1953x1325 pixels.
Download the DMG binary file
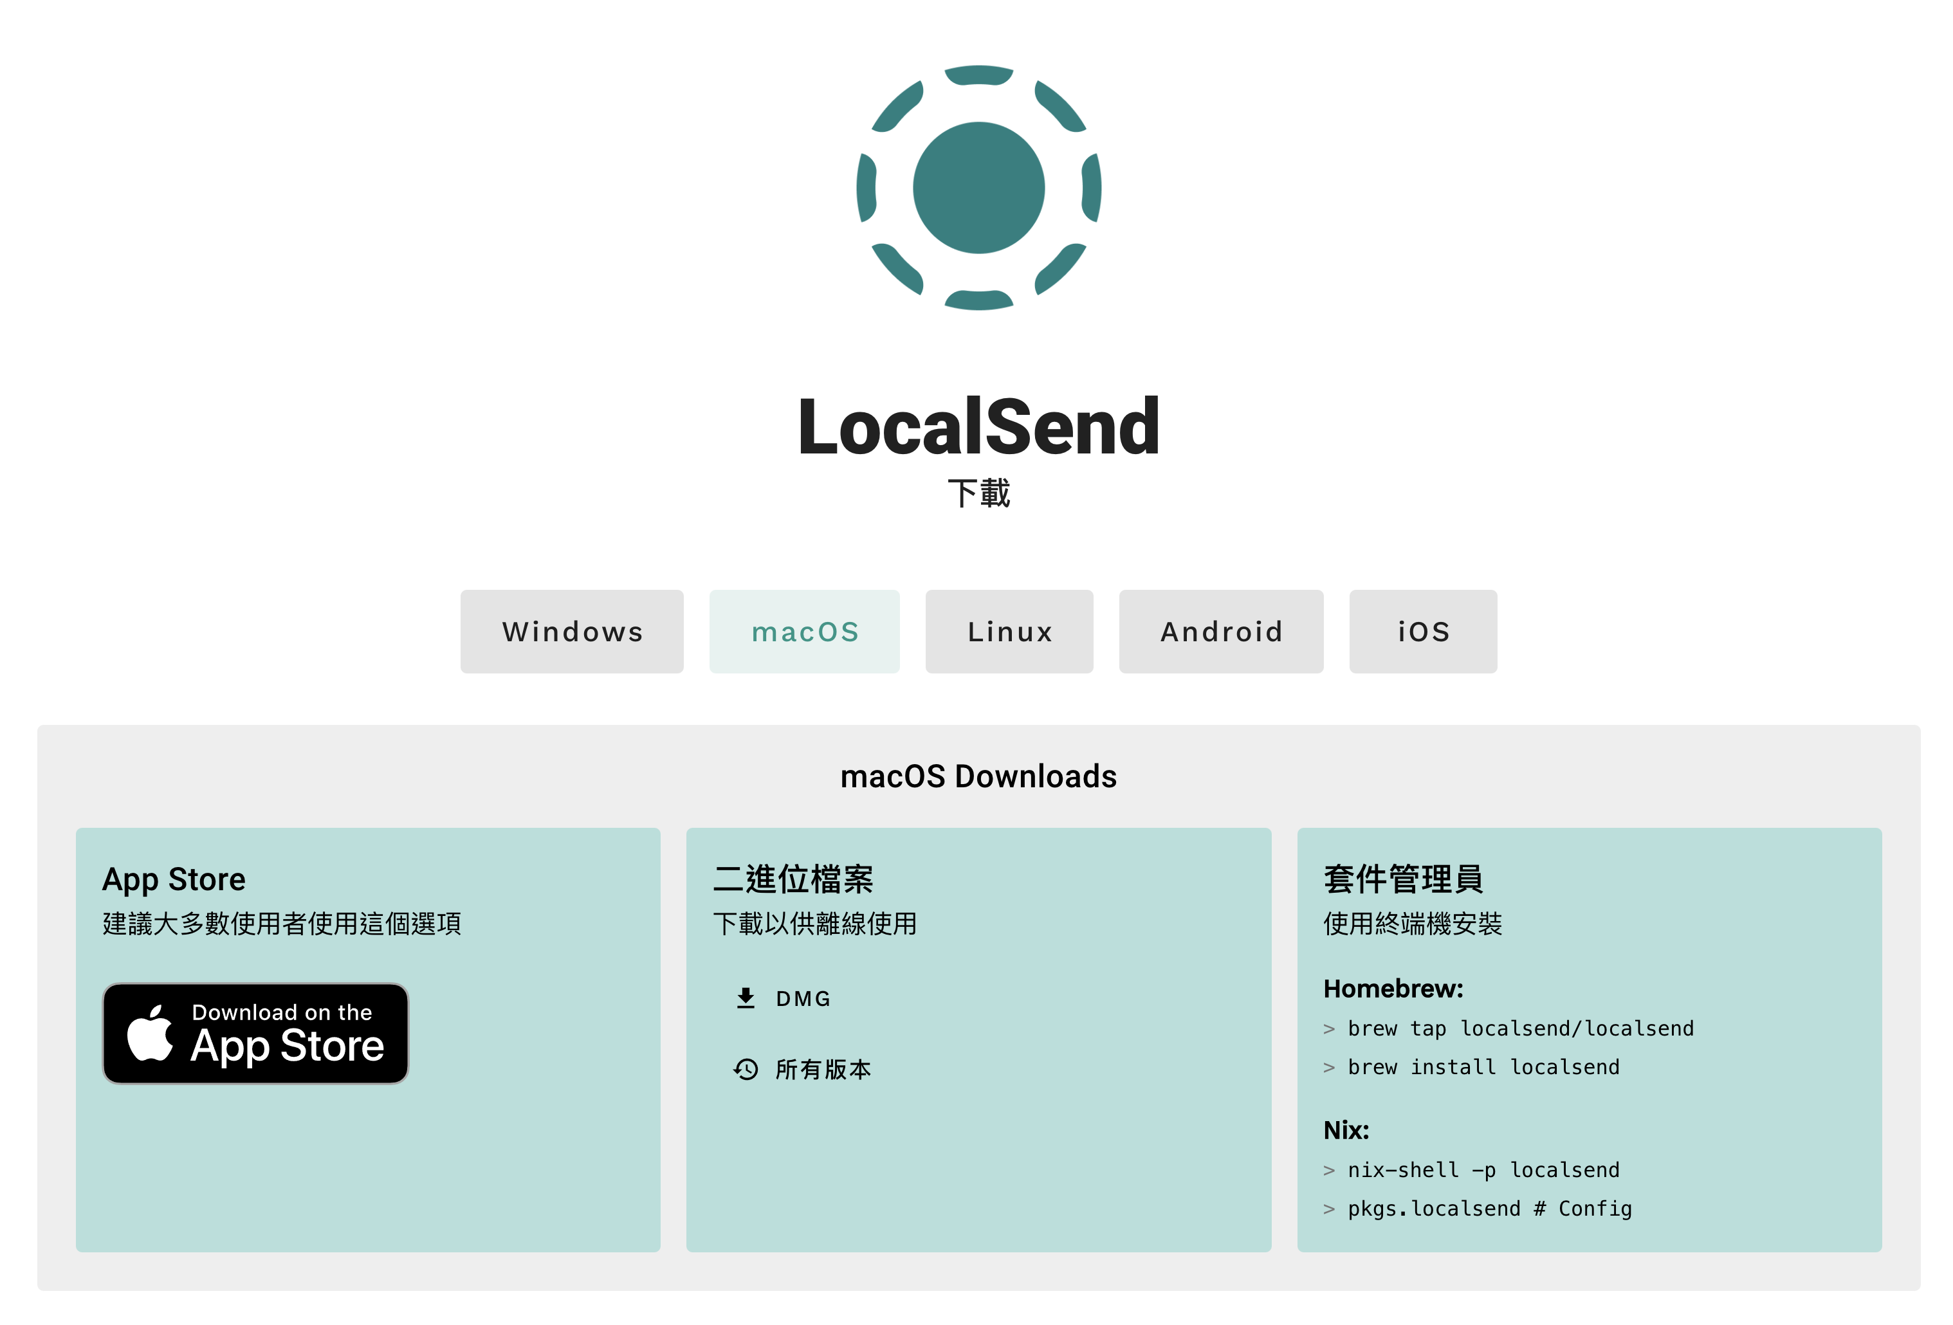pos(802,998)
